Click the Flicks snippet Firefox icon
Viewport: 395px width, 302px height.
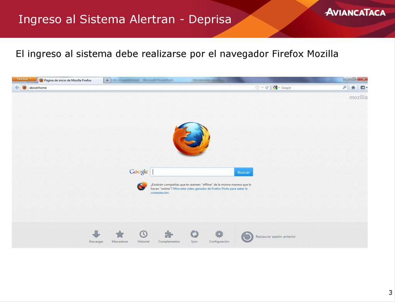click(x=142, y=186)
